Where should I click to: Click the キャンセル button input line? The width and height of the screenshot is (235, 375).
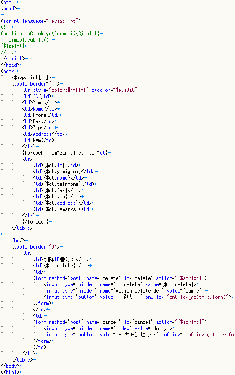[139, 335]
